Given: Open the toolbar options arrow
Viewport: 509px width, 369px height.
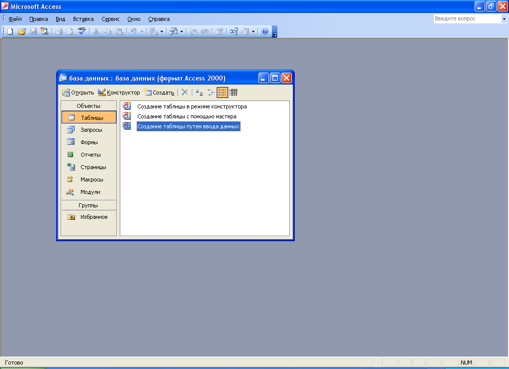Looking at the screenshot, I should click(274, 32).
